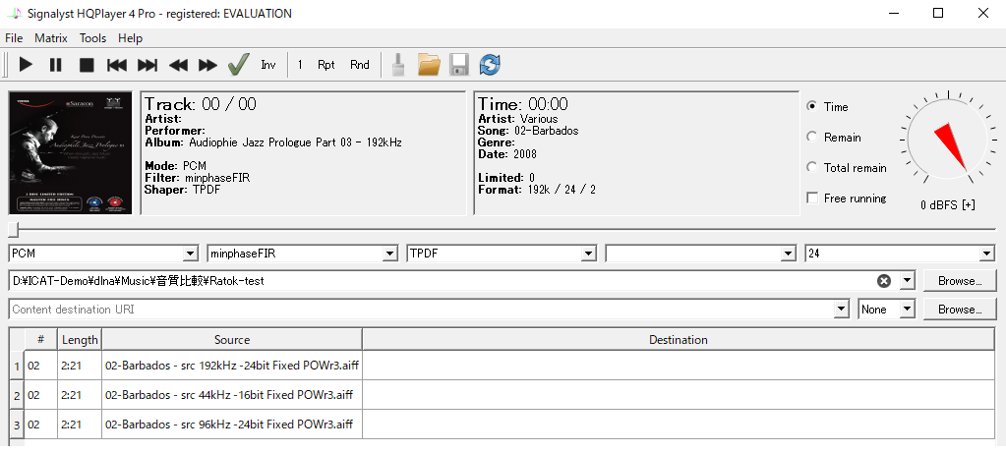Clear the source path with the X icon
The image size is (1006, 453).
tap(884, 281)
